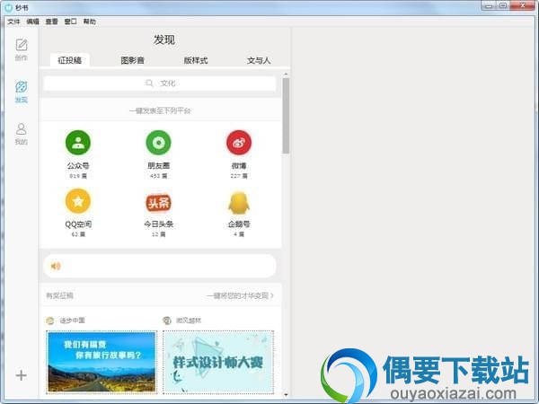The width and height of the screenshot is (539, 404).
Task: Open the 编辑 menu
Action: pos(32,22)
